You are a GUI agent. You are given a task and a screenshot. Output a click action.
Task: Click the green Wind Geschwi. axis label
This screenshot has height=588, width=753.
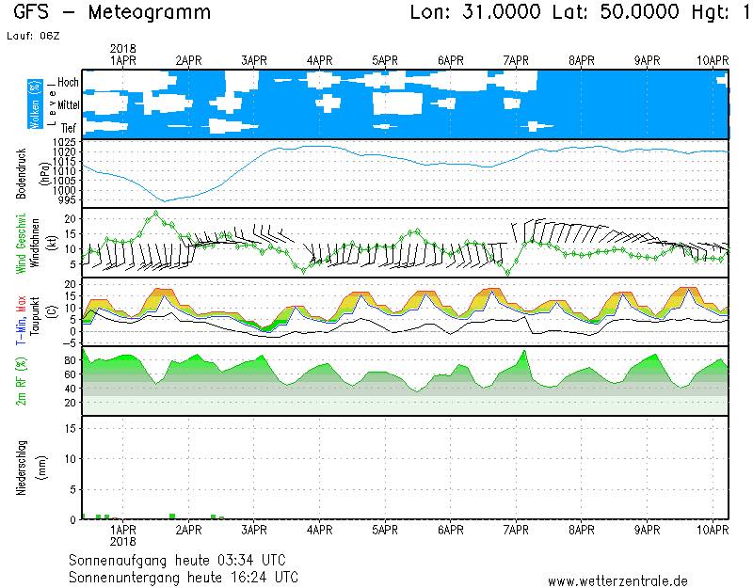pyautogui.click(x=21, y=242)
